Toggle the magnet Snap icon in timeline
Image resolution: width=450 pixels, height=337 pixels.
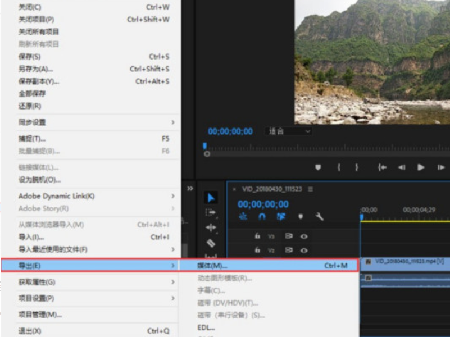tap(262, 217)
